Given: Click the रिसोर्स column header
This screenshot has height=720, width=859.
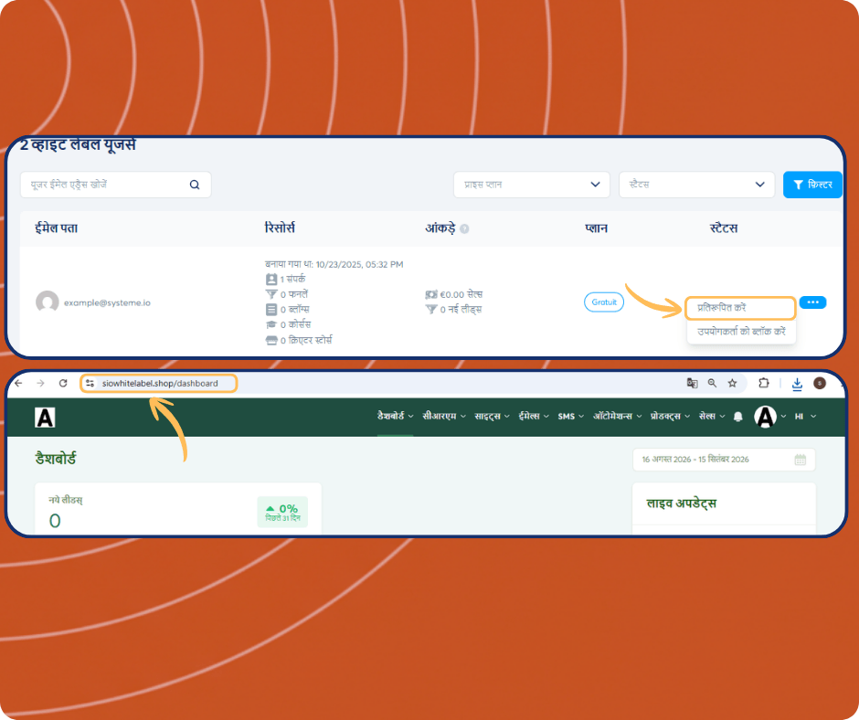Looking at the screenshot, I should pos(280,228).
